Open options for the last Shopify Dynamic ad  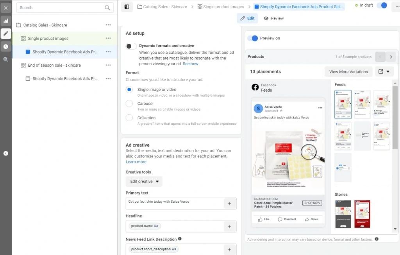click(109, 78)
